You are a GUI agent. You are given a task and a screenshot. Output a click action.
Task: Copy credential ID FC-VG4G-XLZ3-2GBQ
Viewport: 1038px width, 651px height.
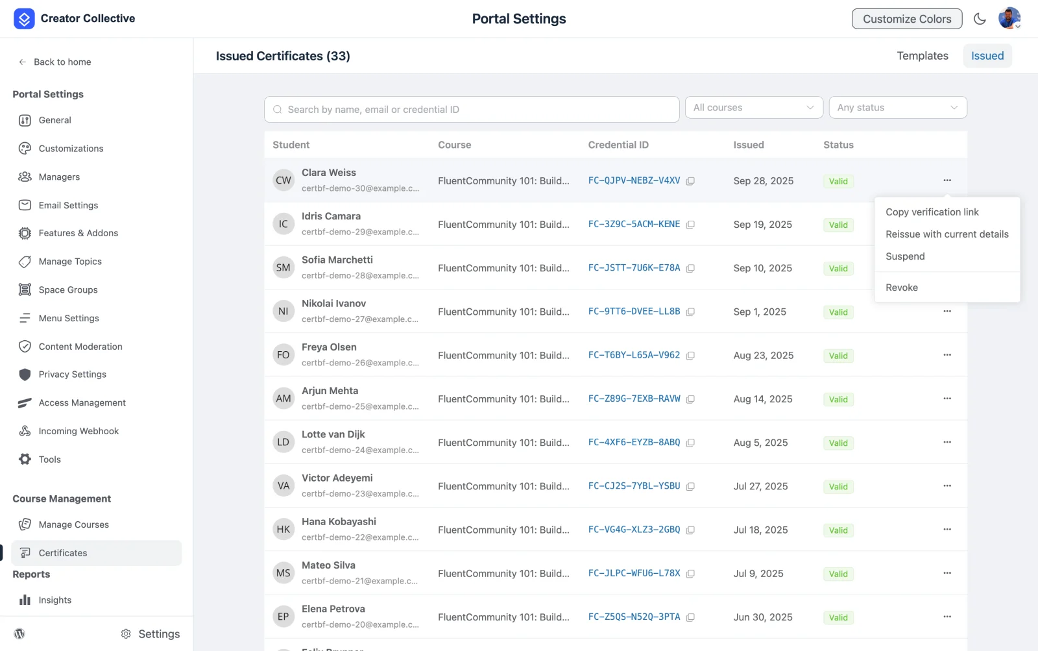pos(690,530)
